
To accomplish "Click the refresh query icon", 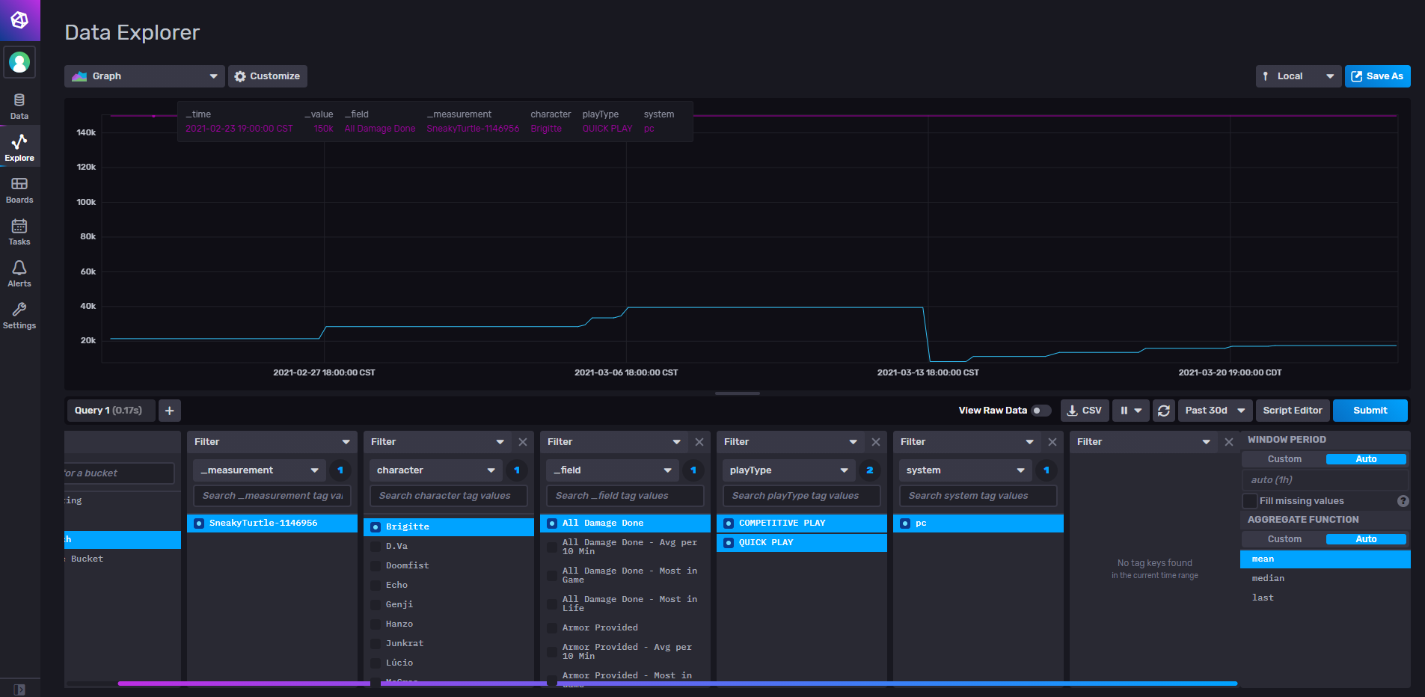I will [1163, 411].
